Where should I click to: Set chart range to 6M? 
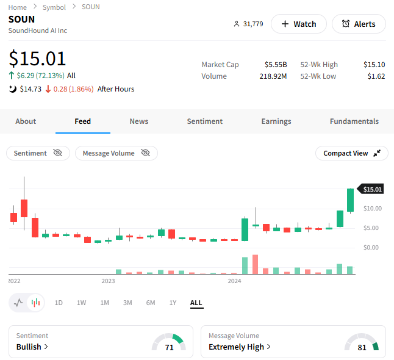pyautogui.click(x=151, y=303)
